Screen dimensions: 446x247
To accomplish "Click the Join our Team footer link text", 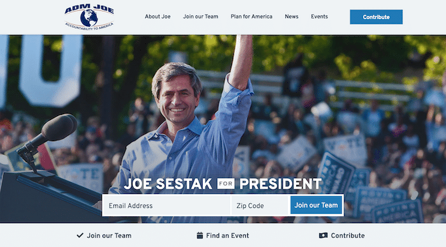I will [x=109, y=236].
